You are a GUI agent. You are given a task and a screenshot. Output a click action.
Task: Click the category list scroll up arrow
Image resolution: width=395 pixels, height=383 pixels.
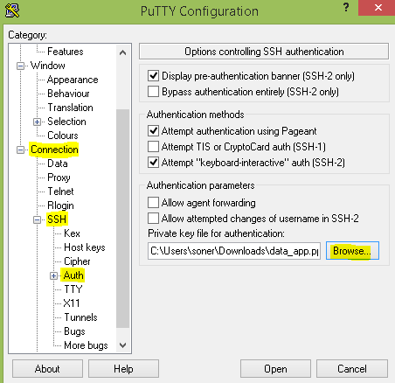click(123, 52)
